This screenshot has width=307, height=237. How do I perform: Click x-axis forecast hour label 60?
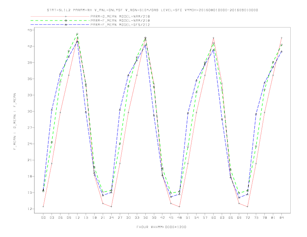(214, 218)
